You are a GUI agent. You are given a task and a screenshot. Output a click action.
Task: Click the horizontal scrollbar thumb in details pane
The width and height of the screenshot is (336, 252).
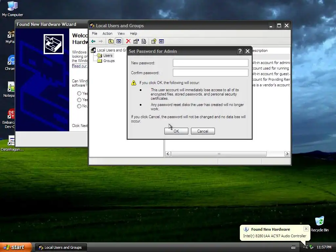219,154
